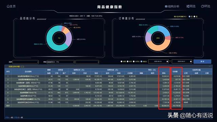Collapse the table panel using the minus icon
217x122 pixels.
click(x=210, y=66)
